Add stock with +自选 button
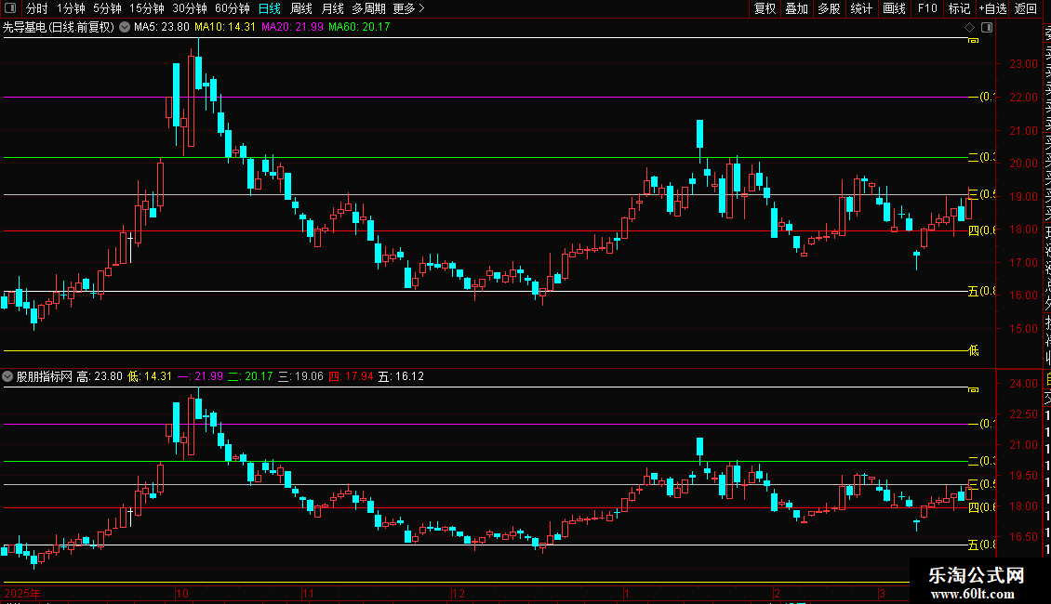This screenshot has width=1051, height=604. [992, 8]
